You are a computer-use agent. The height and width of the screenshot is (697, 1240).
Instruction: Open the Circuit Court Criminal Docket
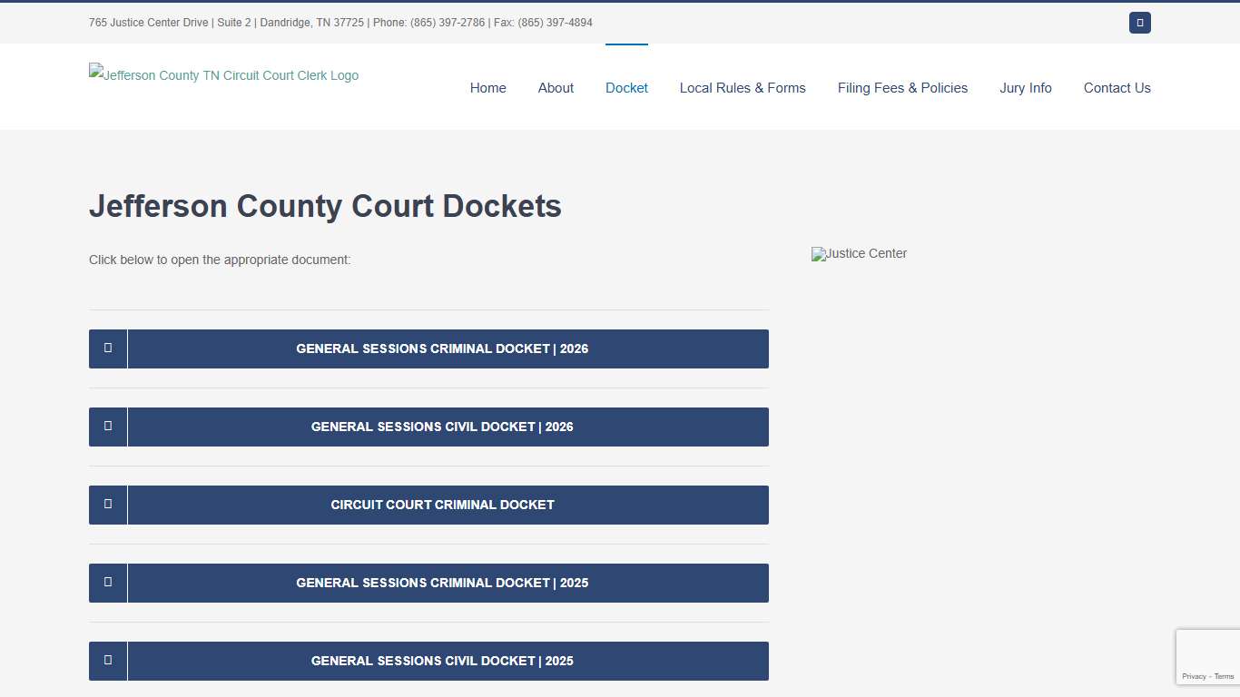[x=442, y=505]
